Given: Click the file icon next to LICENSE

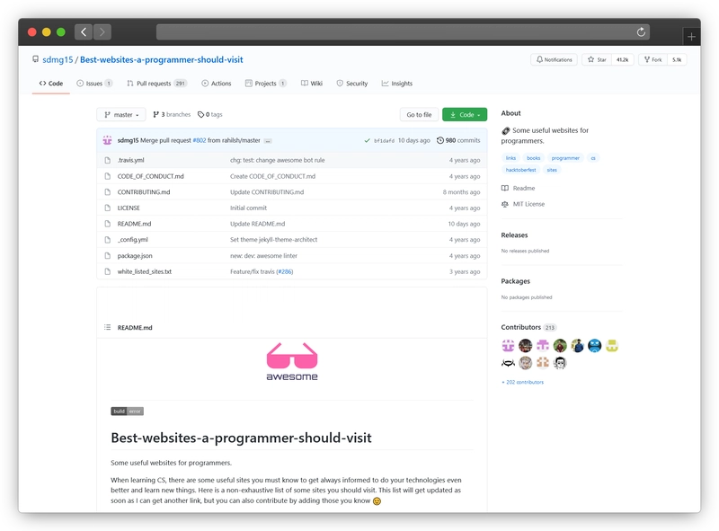Looking at the screenshot, I should pyautogui.click(x=107, y=208).
